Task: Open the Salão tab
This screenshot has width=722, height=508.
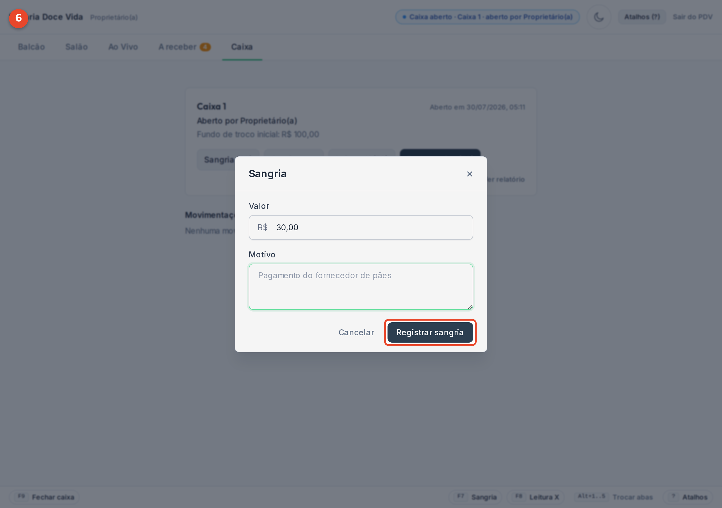Action: (x=76, y=47)
